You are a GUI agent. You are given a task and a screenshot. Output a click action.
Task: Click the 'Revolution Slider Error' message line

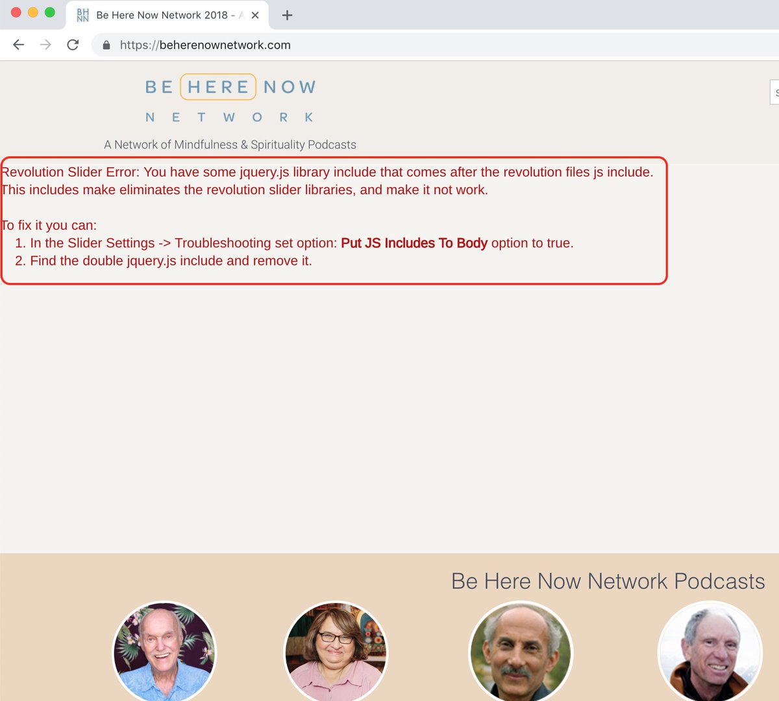click(327, 172)
